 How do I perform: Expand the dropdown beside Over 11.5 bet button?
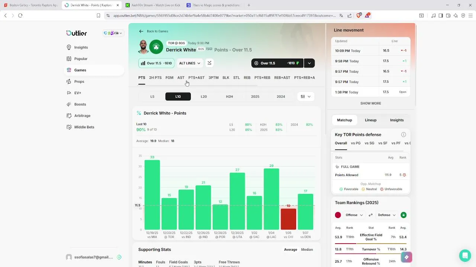point(309,63)
